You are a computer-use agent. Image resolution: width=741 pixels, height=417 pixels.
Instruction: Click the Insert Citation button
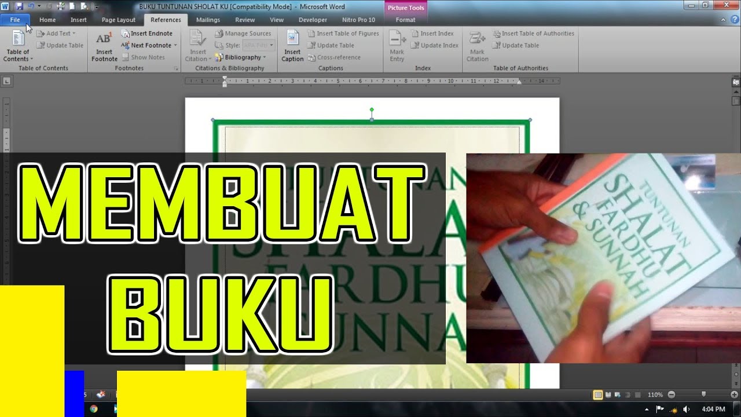pos(198,46)
